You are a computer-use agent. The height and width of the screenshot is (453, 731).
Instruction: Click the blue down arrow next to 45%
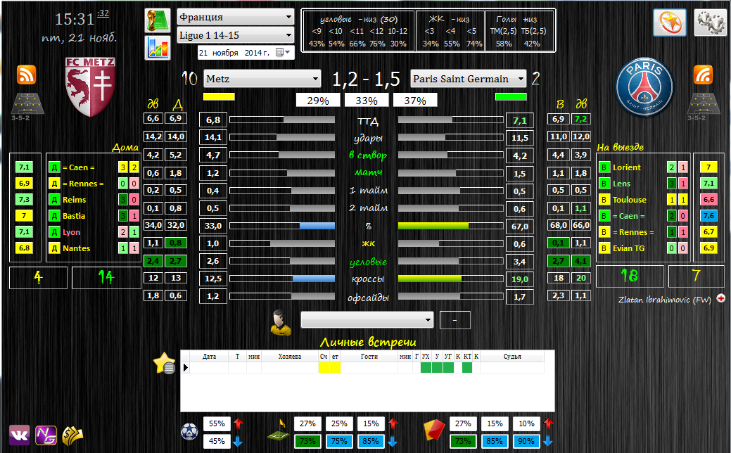click(237, 441)
